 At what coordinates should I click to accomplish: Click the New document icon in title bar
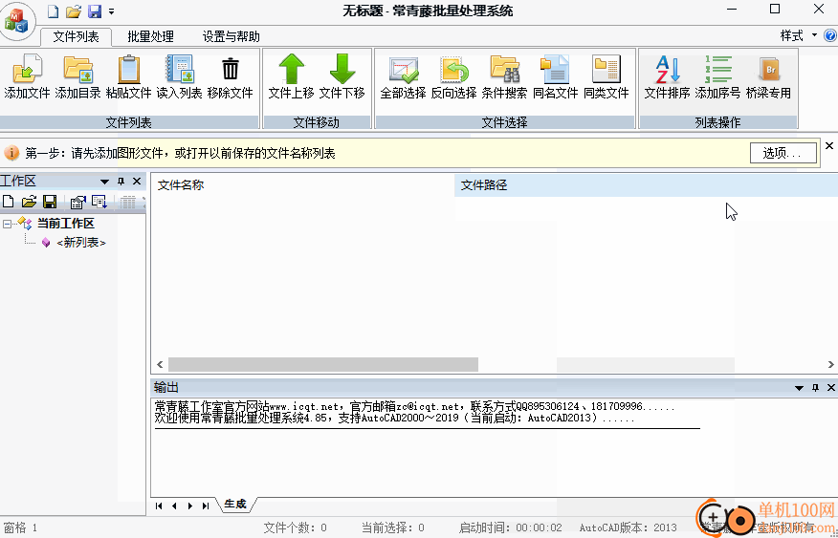click(x=53, y=11)
